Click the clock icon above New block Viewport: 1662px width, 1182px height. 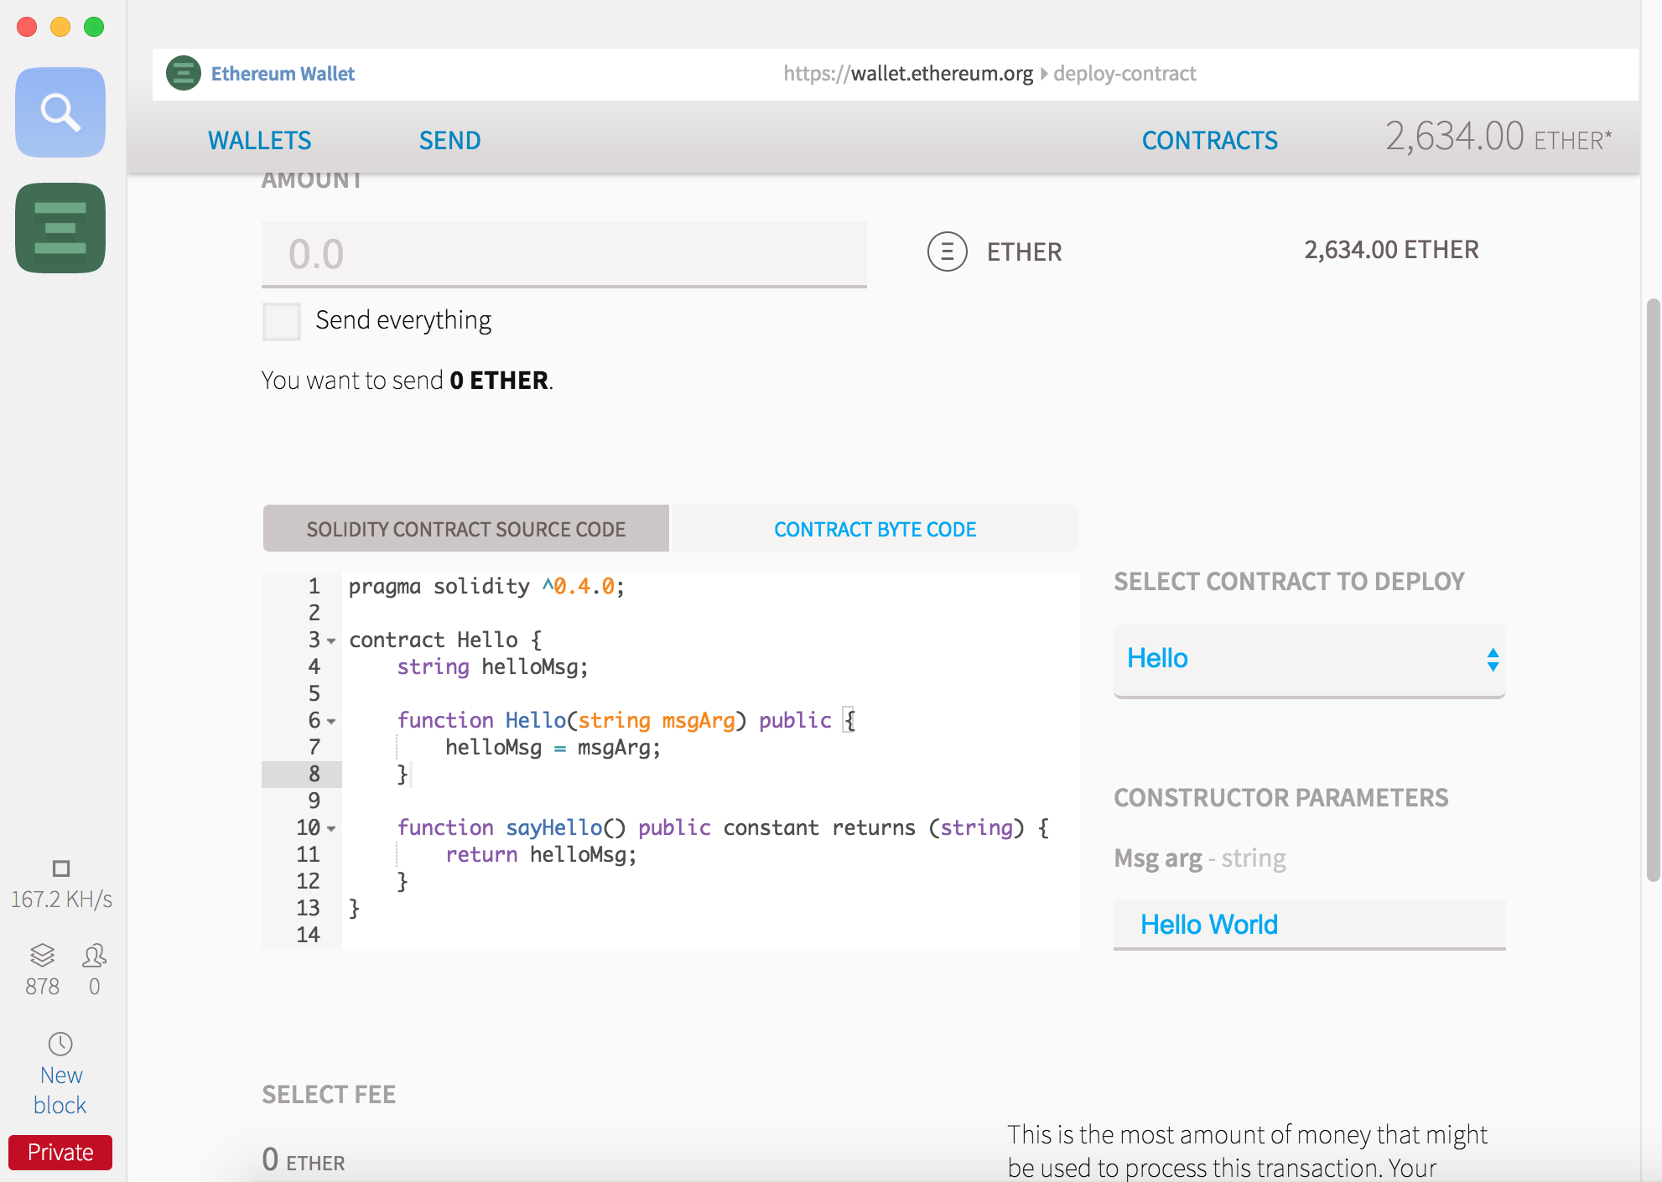[x=60, y=1044]
